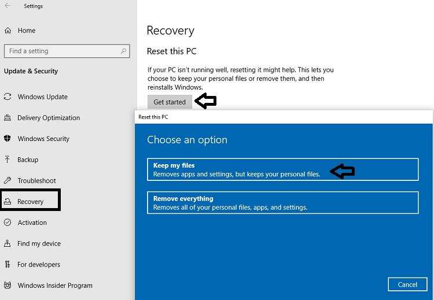This screenshot has height=300, width=434.
Task: Click the Windows Insider Program icon
Action: tap(8, 285)
